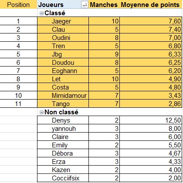Click the yannouh name cell
Viewport: 183px width, 183px height.
tap(63, 129)
